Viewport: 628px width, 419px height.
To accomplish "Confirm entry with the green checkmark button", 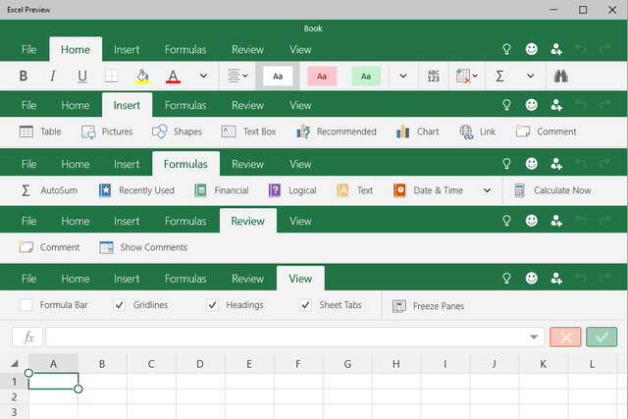I will tap(602, 337).
